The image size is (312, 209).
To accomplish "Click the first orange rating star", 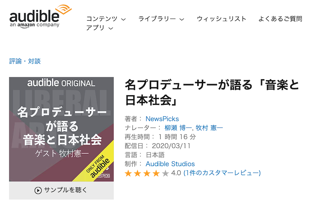I will click(128, 173).
